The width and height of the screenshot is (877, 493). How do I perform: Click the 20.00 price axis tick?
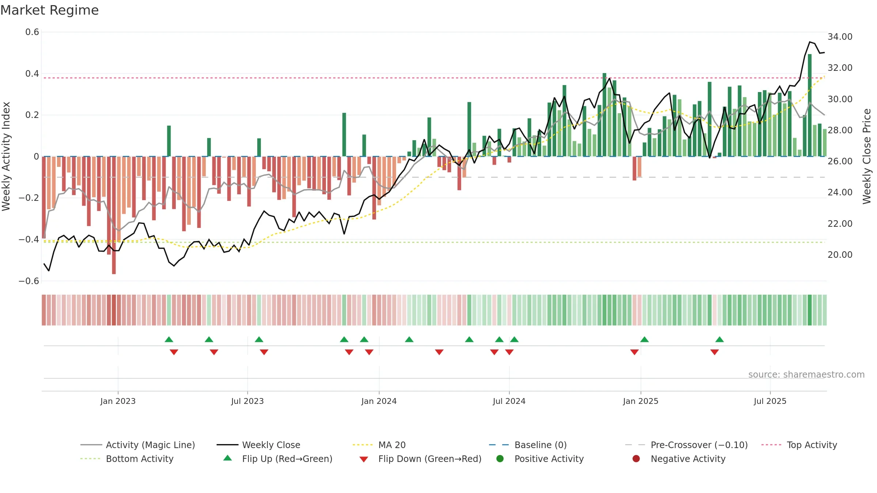(840, 255)
